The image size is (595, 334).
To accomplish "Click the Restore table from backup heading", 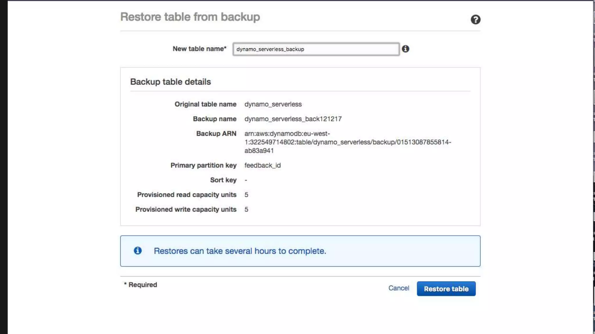I will pyautogui.click(x=190, y=17).
